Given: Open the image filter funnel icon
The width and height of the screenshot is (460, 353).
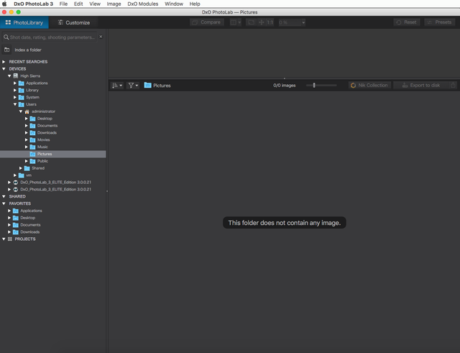Looking at the screenshot, I should [x=132, y=86].
